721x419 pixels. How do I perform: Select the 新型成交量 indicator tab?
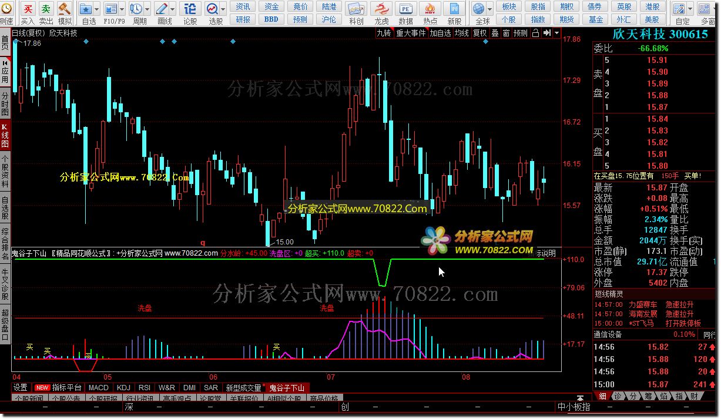tap(243, 388)
